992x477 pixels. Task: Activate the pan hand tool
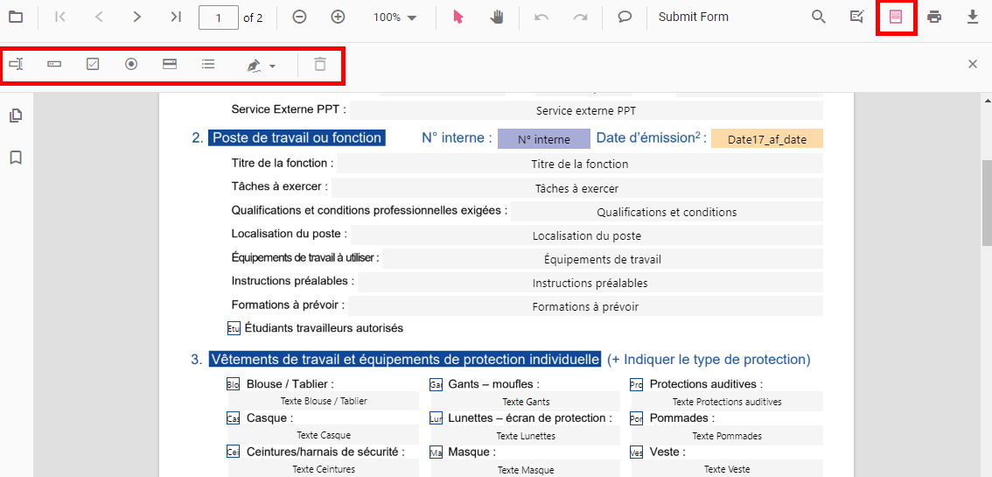click(x=497, y=18)
